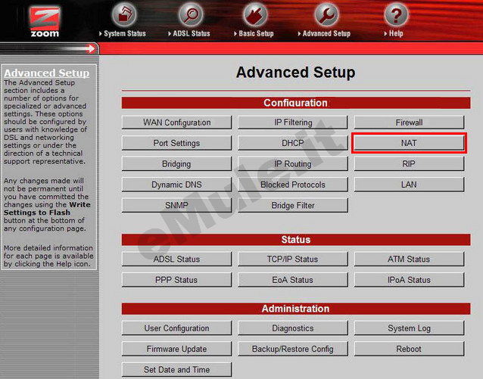Open the NAT configuration button

409,143
